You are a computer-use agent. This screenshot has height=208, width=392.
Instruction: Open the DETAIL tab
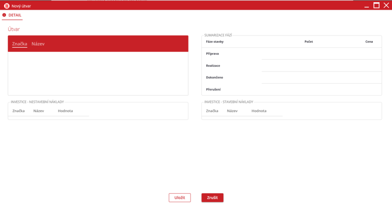[15, 15]
